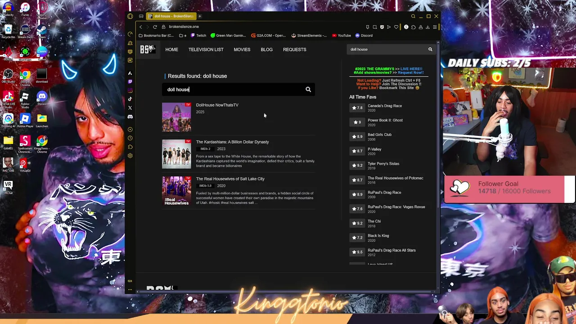Open the VRChat desktop shortcut

(8, 187)
